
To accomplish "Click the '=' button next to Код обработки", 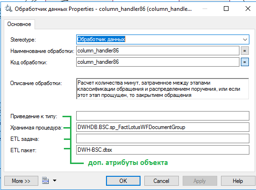I will point(245,62).
